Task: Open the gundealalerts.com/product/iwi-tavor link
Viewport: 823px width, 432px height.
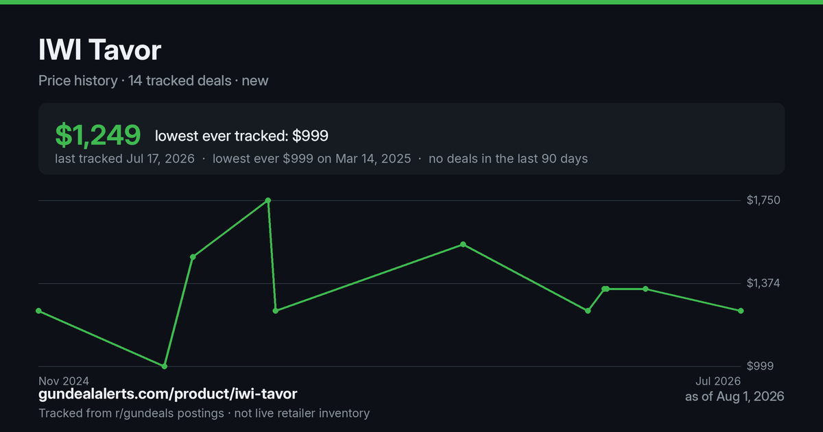Action: (x=168, y=394)
